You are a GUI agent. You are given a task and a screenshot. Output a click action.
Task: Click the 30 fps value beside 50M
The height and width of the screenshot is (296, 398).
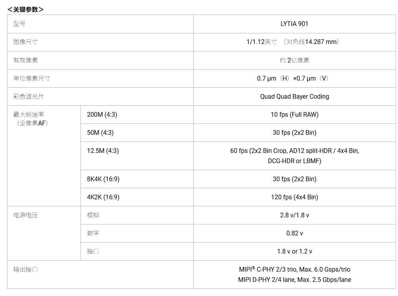pos(294,132)
